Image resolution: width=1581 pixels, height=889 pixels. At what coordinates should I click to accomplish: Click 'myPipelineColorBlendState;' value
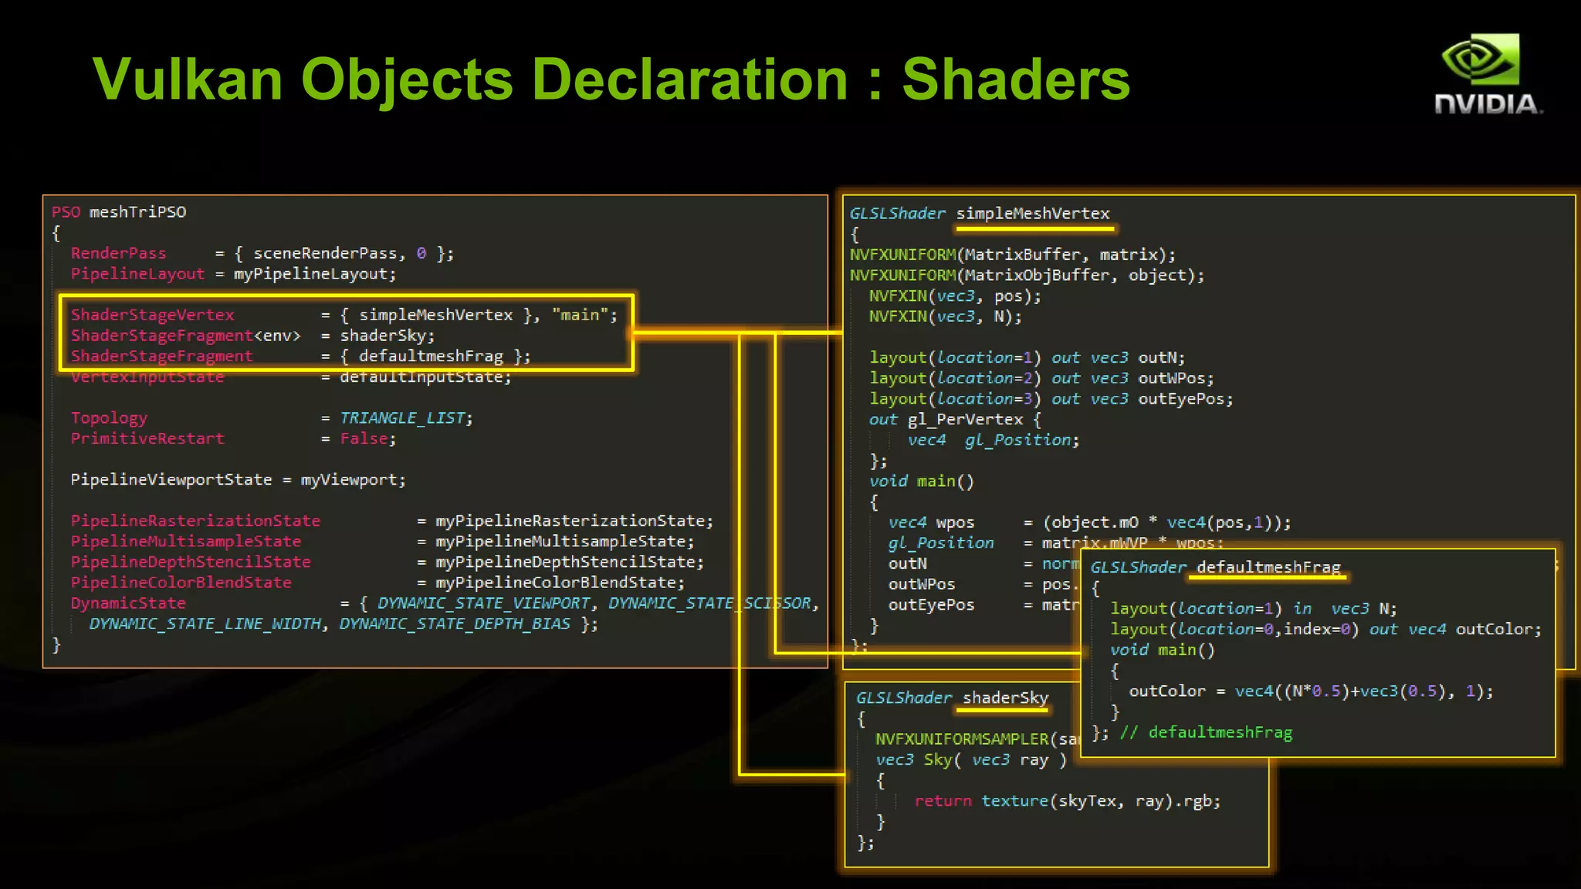560,583
